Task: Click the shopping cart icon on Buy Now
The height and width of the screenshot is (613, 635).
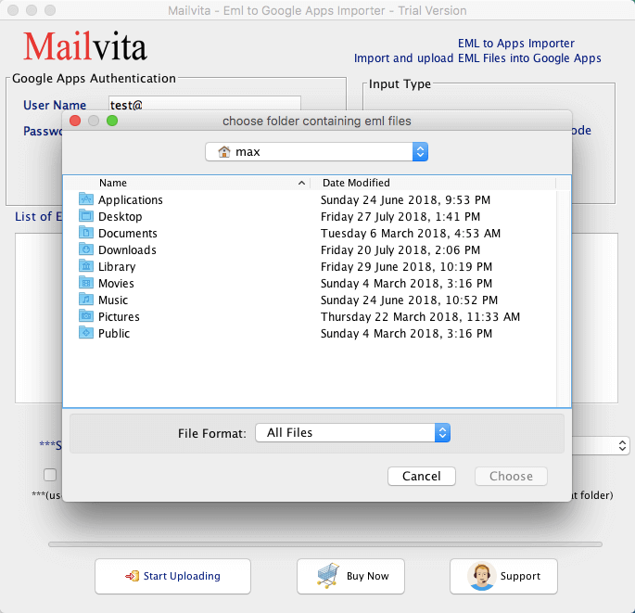Action: (x=328, y=576)
